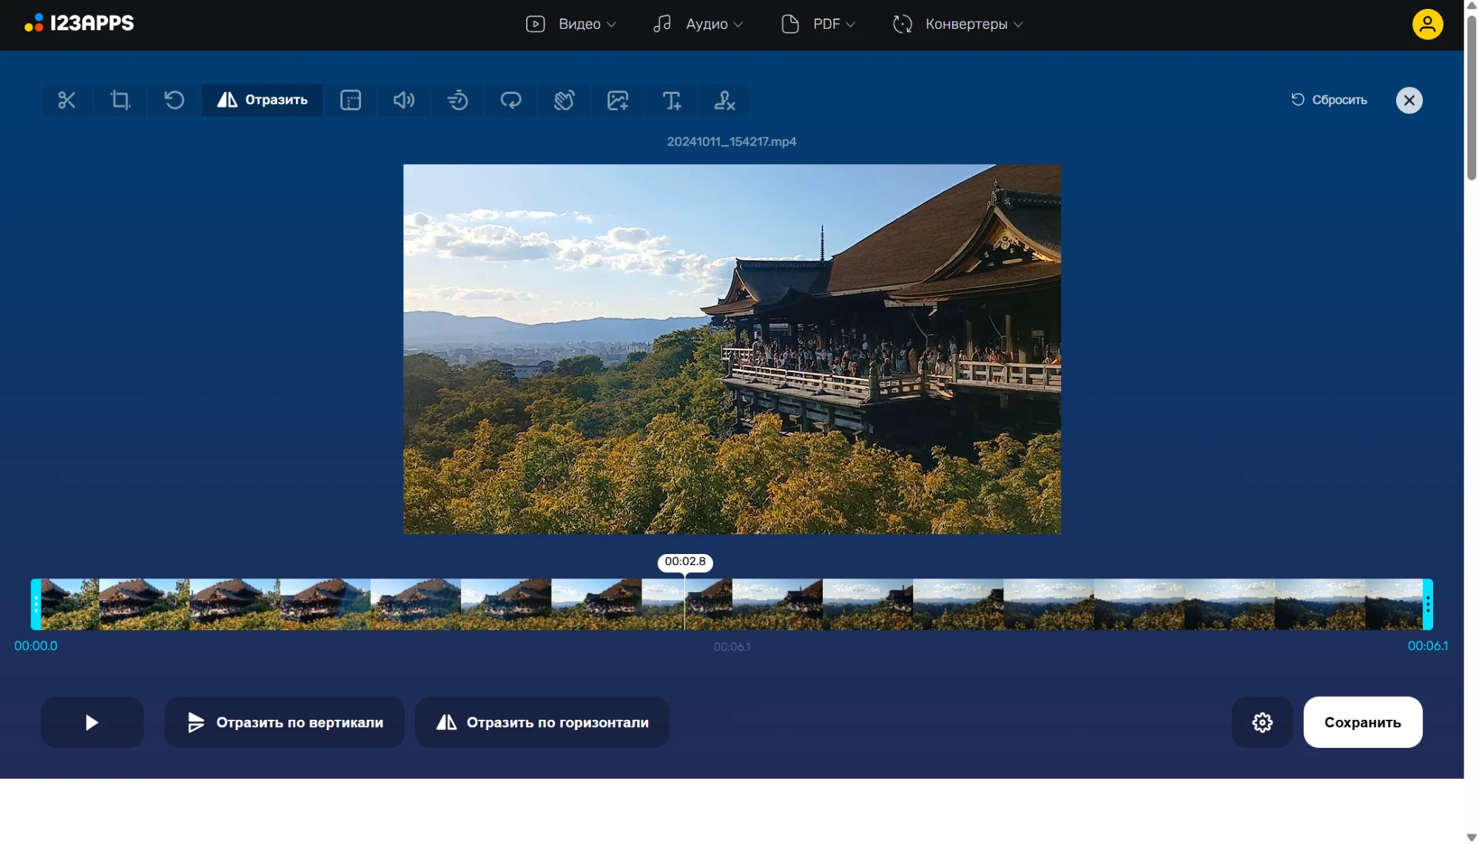Click the video preview image

tap(732, 349)
